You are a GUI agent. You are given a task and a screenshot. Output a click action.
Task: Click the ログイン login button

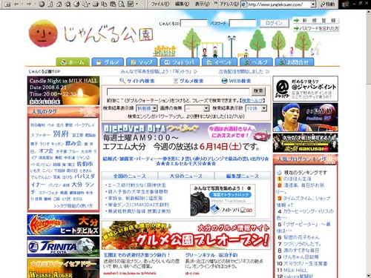point(274,23)
